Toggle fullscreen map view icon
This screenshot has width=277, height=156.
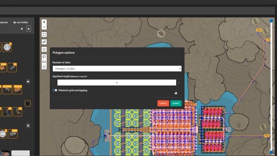click(x=44, y=35)
